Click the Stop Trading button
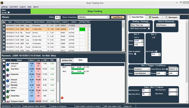 (95, 11)
